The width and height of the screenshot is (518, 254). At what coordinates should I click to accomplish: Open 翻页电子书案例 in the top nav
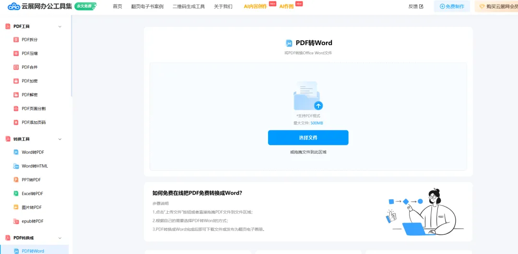[x=147, y=6]
